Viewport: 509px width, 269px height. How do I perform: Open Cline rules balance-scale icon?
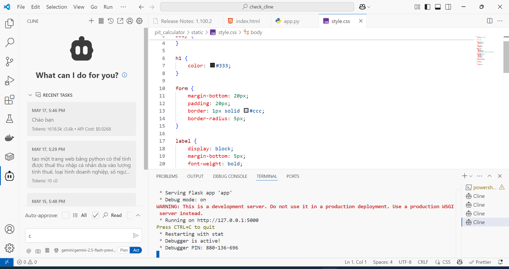pyautogui.click(x=56, y=250)
